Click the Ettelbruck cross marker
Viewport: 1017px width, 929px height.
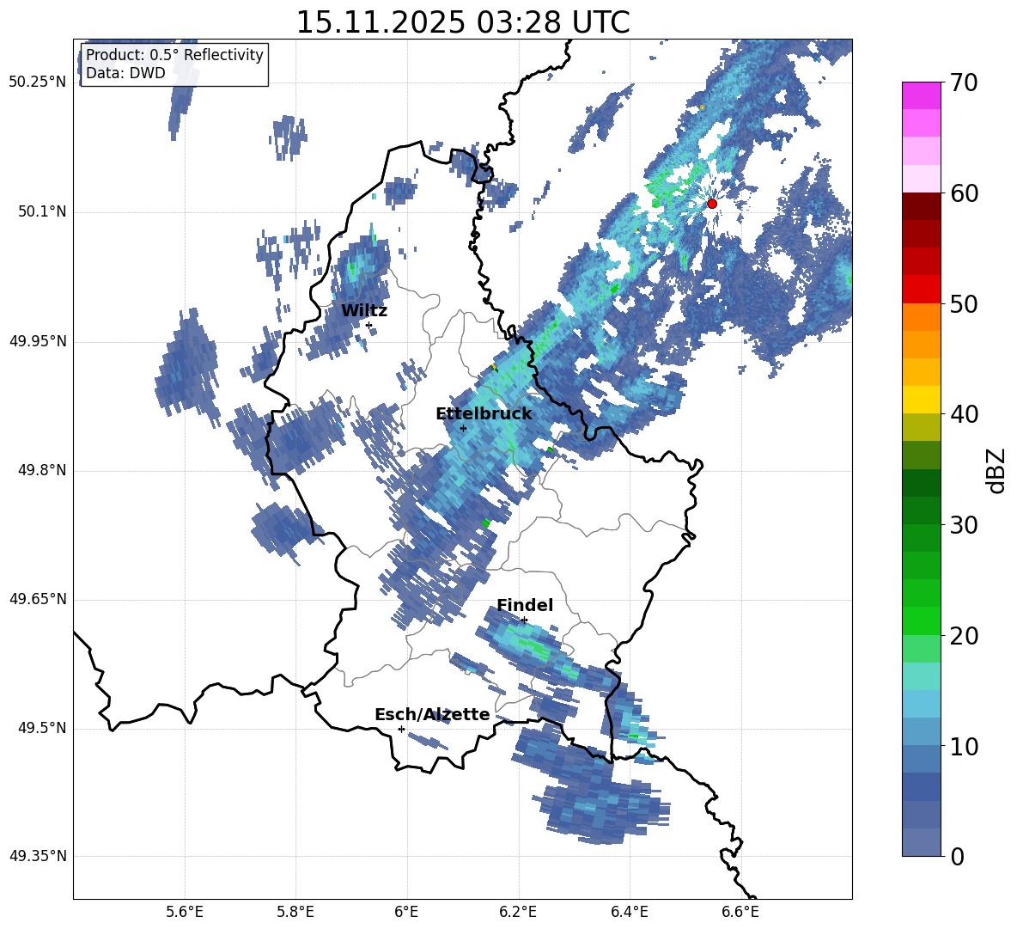(x=463, y=428)
